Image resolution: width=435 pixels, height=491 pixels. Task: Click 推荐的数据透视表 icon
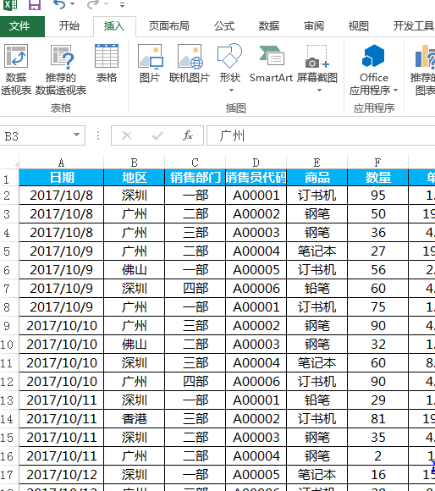tap(61, 69)
